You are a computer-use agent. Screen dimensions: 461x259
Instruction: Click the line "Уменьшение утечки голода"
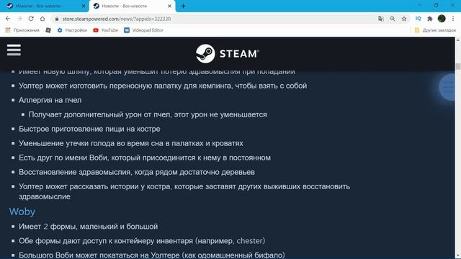coord(131,143)
